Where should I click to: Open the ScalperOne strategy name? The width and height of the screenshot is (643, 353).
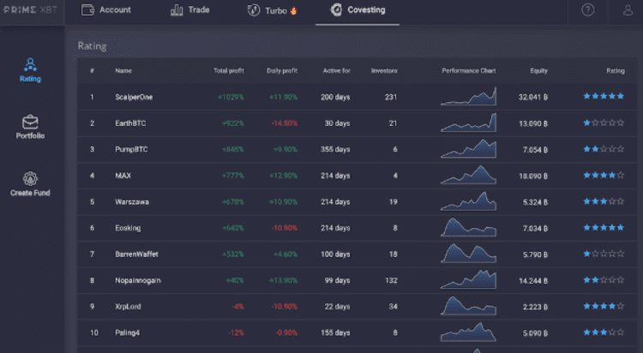pos(133,97)
